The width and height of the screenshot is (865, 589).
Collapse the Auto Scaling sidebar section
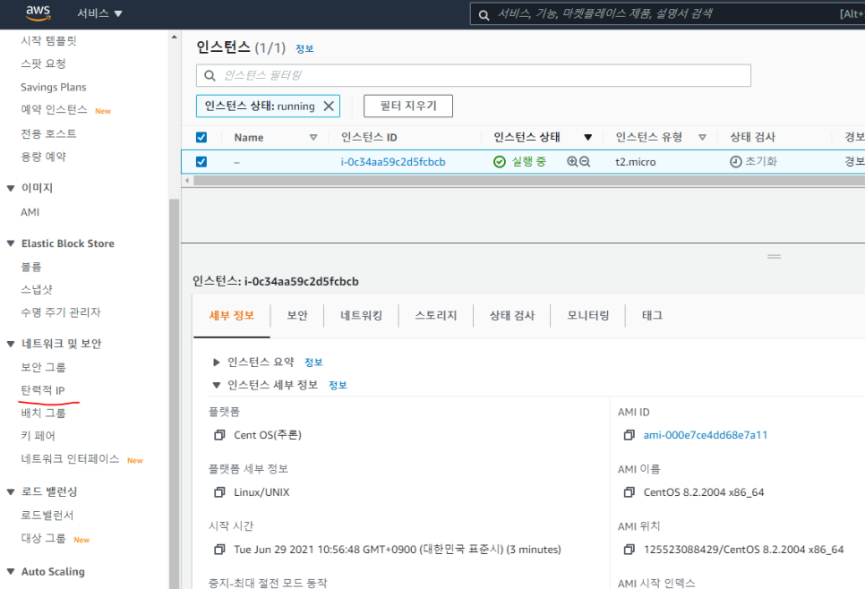11,571
